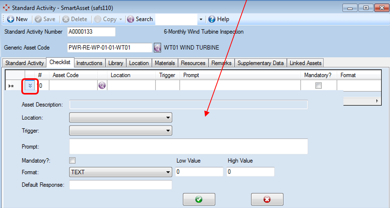Click the Delete toolbar button
Viewport: 390px width, 208px height.
[x=74, y=19]
